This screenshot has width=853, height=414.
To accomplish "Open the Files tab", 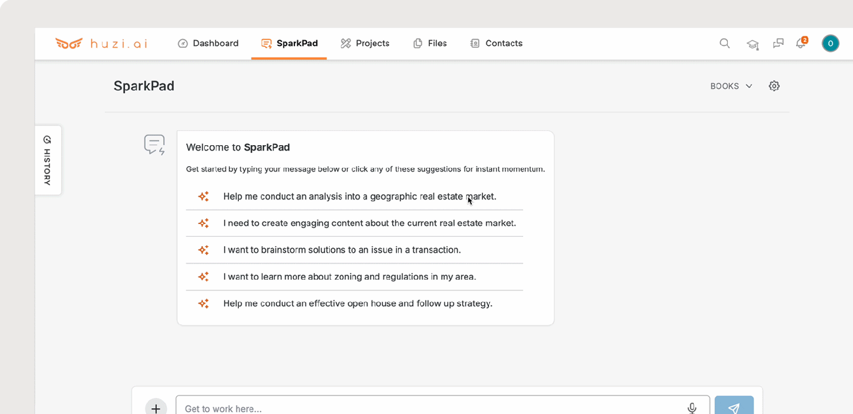I will pos(430,44).
